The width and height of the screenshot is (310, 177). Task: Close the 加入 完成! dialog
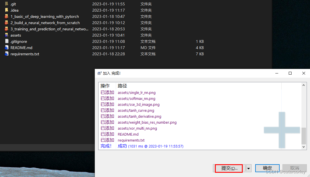click(304, 73)
